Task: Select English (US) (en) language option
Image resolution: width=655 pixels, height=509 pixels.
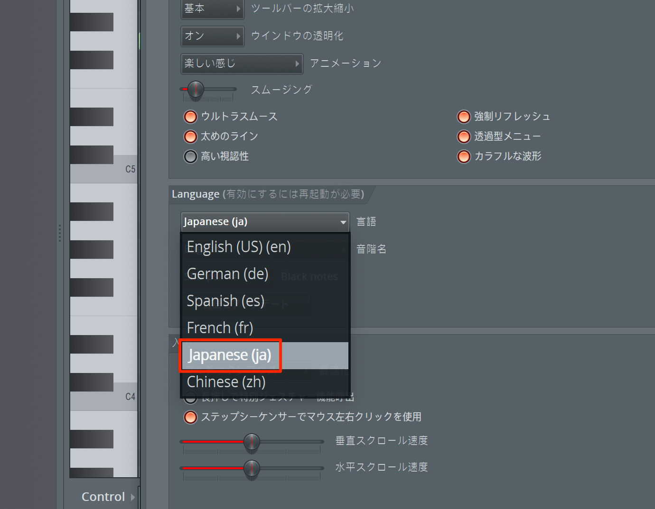Action: coord(265,247)
